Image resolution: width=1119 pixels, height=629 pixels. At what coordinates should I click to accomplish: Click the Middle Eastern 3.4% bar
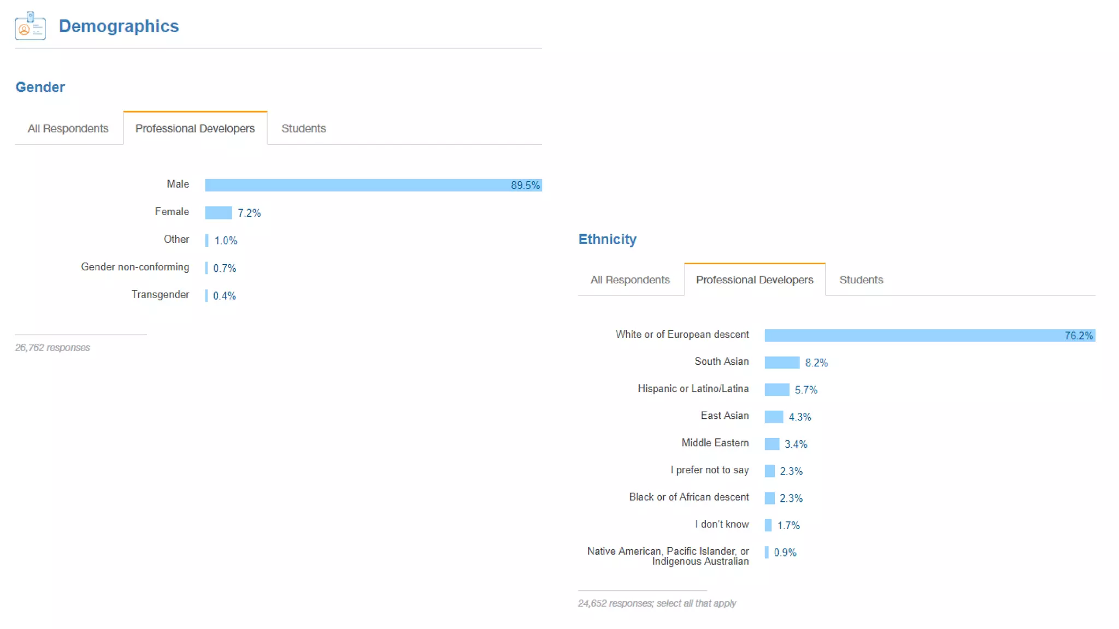[x=772, y=444]
